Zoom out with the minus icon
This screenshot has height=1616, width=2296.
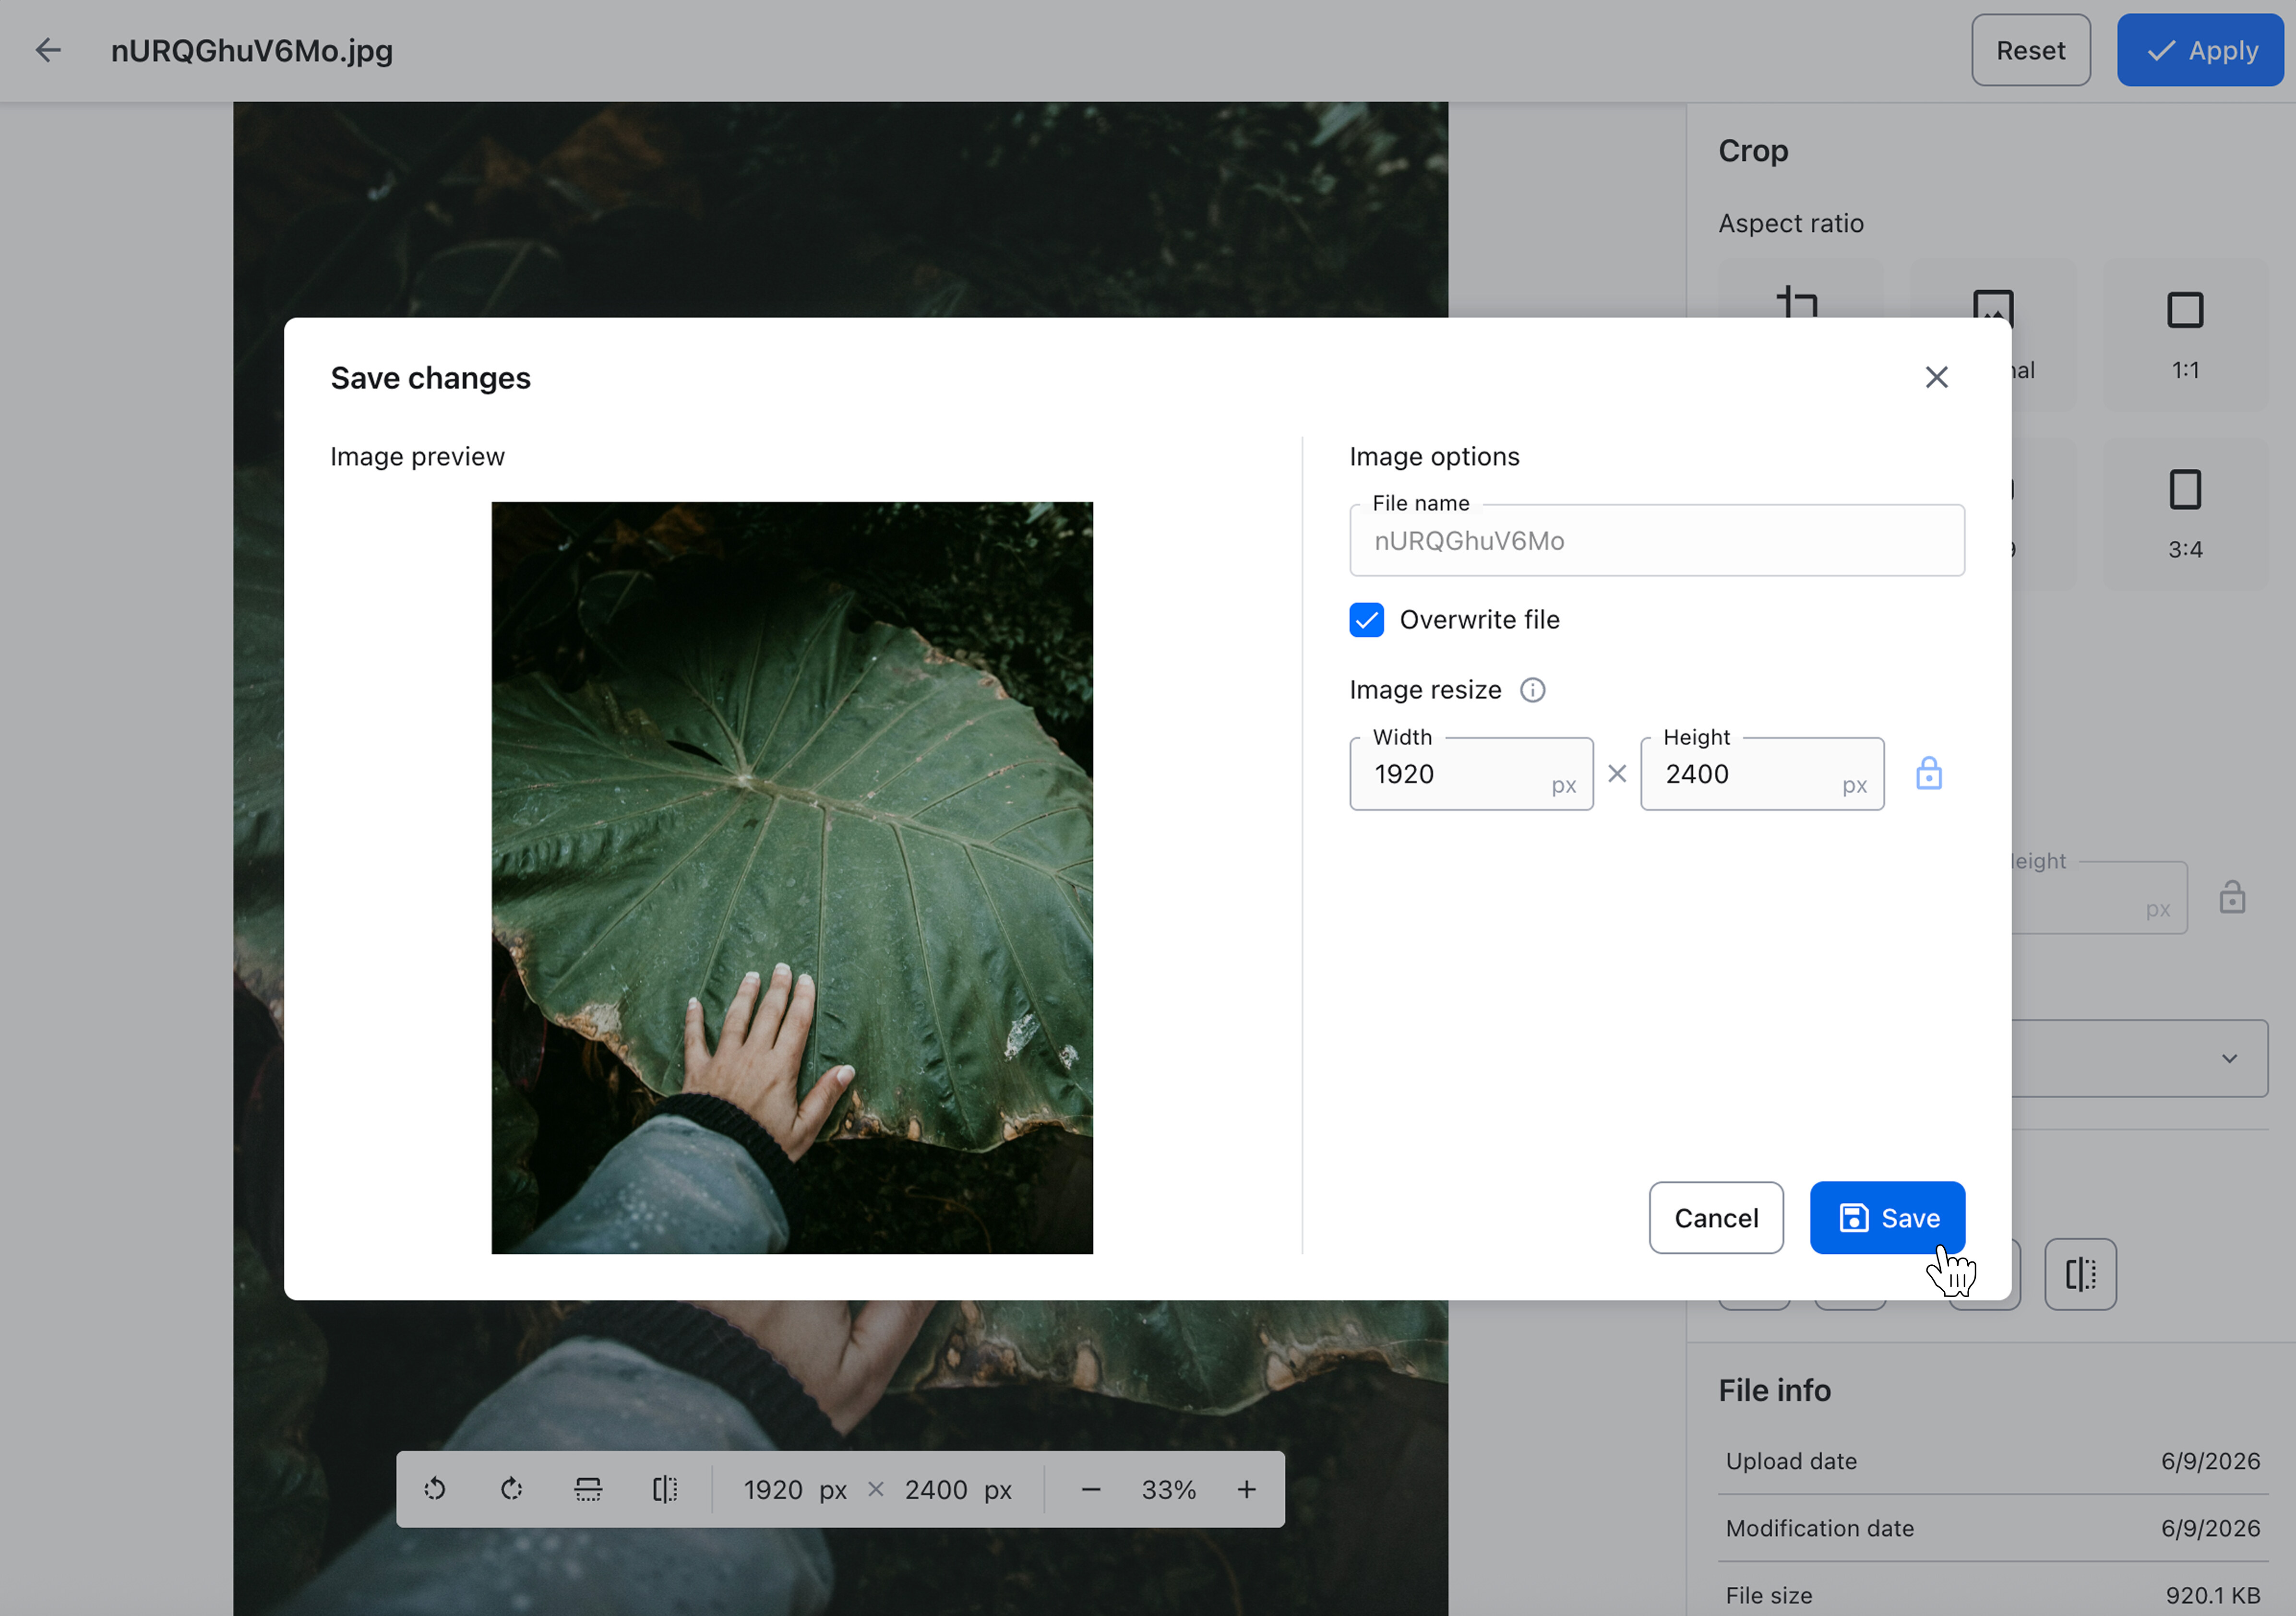pyautogui.click(x=1091, y=1490)
